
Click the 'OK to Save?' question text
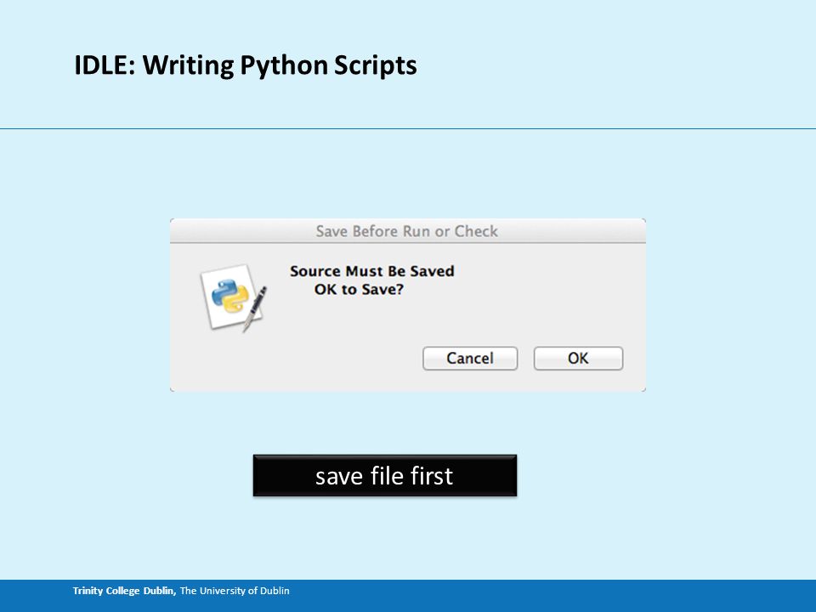coord(359,289)
